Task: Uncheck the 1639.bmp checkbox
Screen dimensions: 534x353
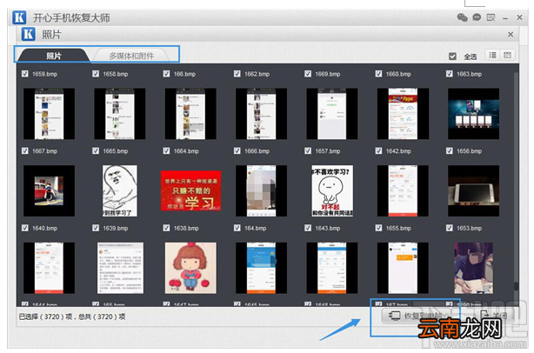Action: pyautogui.click(x=96, y=228)
